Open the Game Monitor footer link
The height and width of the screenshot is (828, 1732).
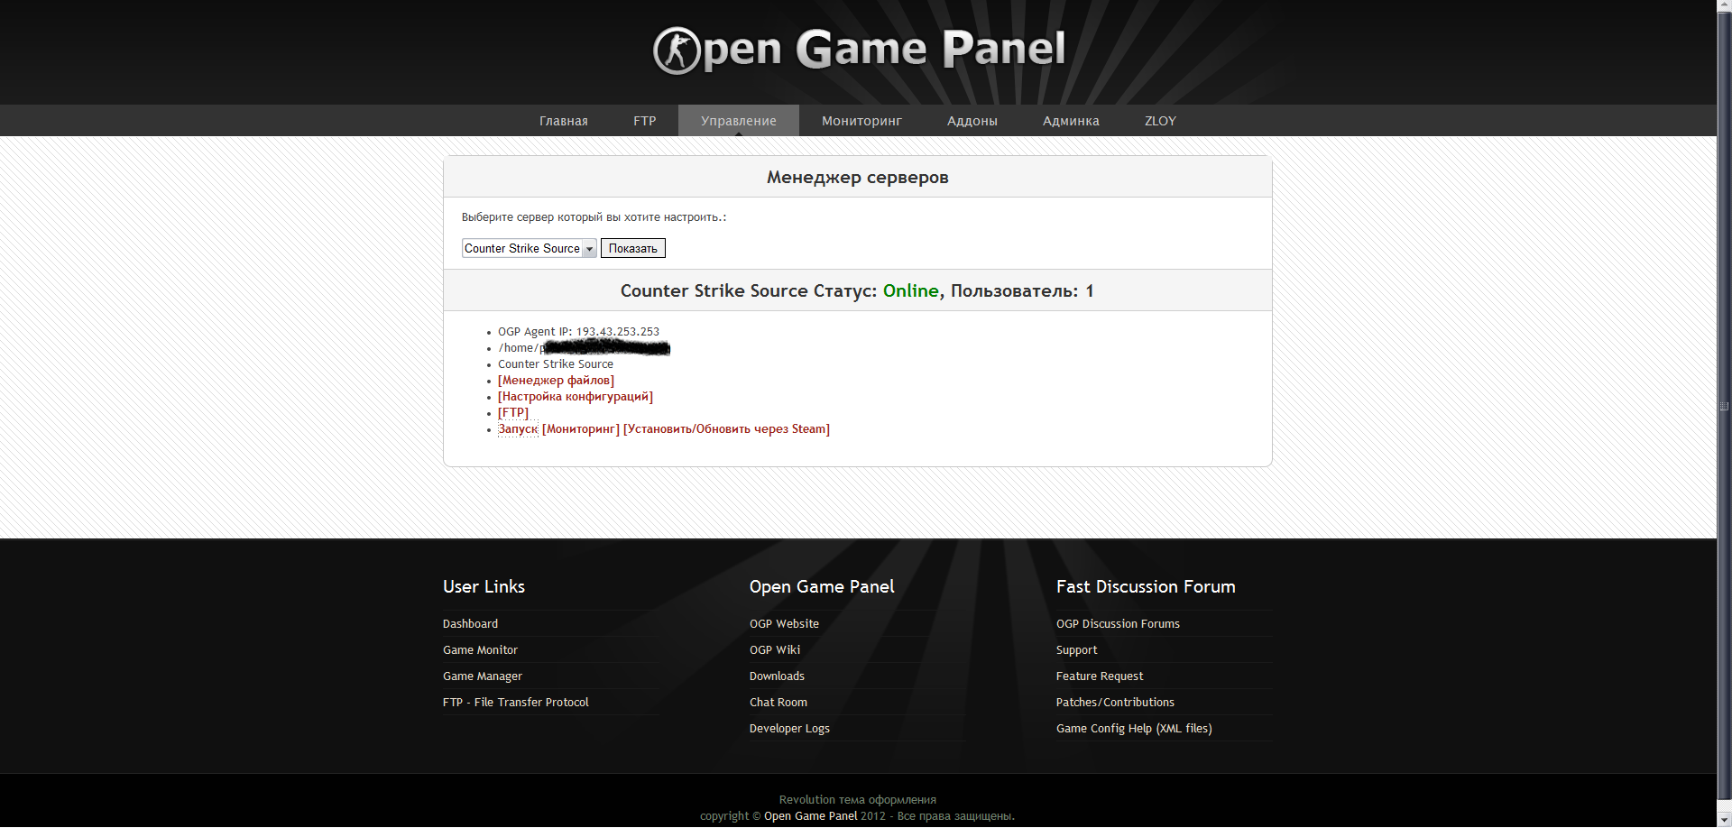click(x=480, y=650)
